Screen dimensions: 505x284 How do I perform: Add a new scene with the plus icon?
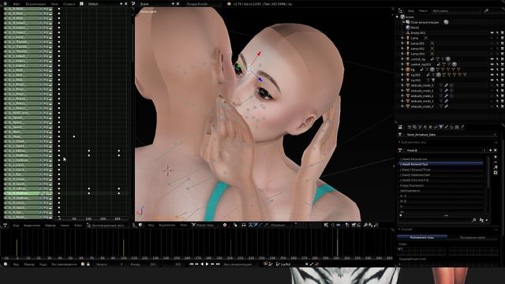point(173,4)
